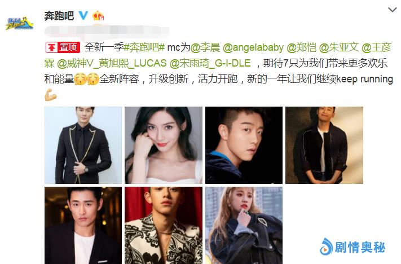The width and height of the screenshot is (401, 264).
Task: Click the first laughing emoji after 和能量
Action: 80,79
